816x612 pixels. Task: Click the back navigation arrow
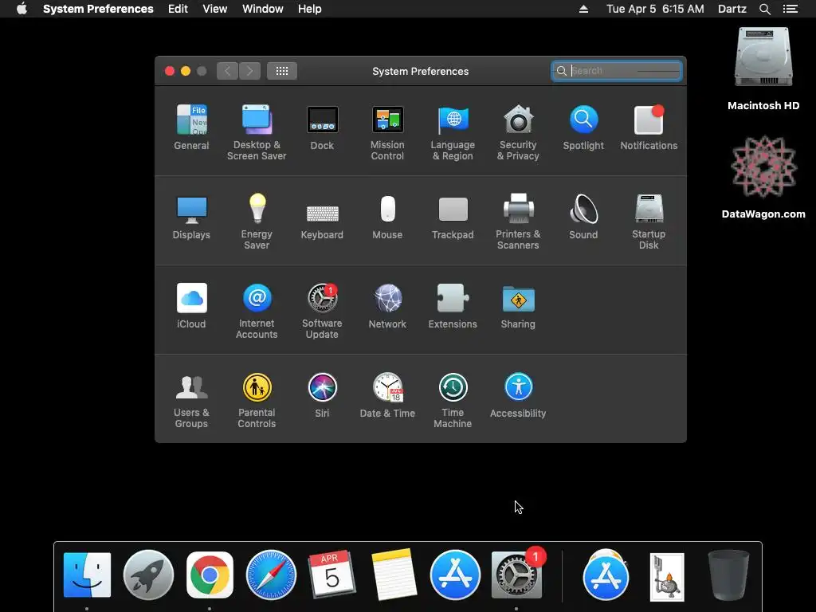[227, 71]
